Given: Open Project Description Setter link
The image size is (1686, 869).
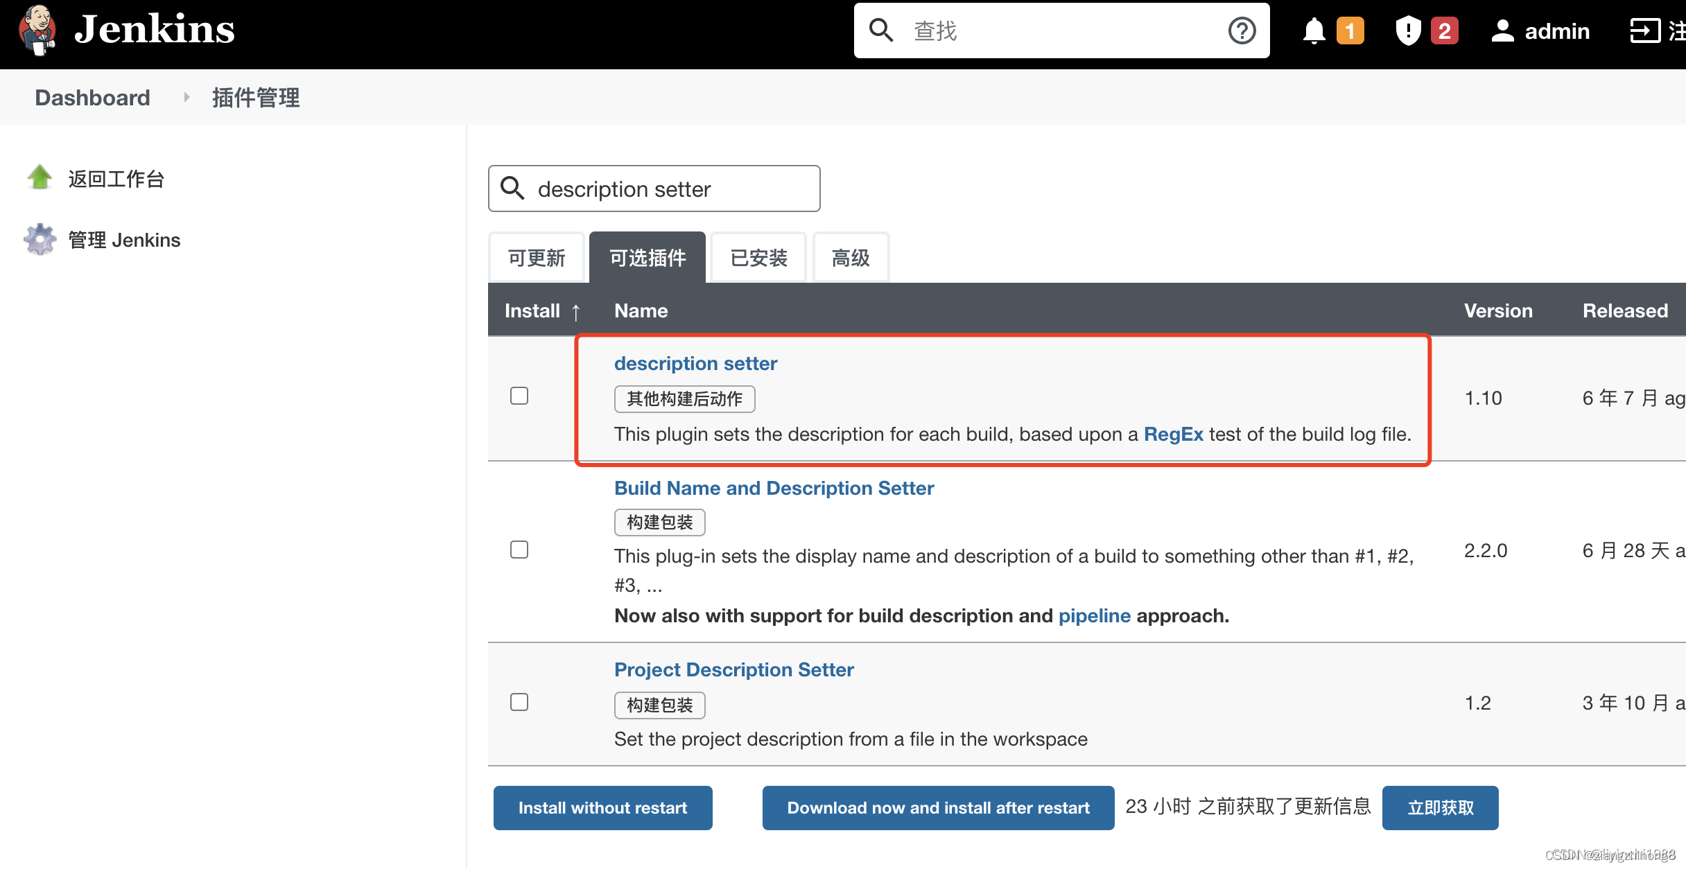Looking at the screenshot, I should tap(733, 669).
